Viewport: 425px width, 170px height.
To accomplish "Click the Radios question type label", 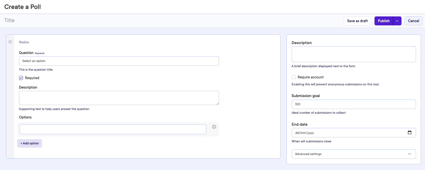I will coord(24,42).
